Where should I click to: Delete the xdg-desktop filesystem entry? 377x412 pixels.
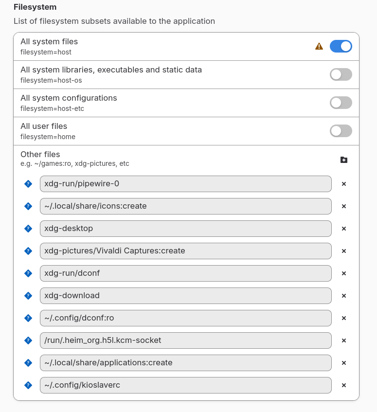pyautogui.click(x=344, y=229)
